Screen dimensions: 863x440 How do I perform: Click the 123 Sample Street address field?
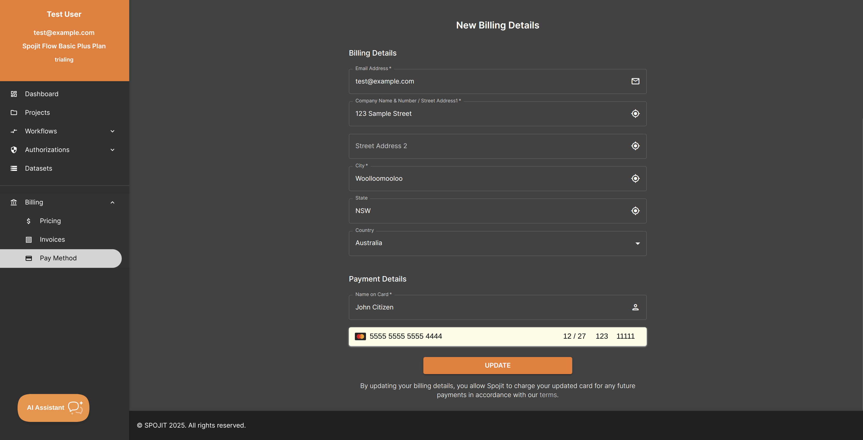pyautogui.click(x=498, y=113)
